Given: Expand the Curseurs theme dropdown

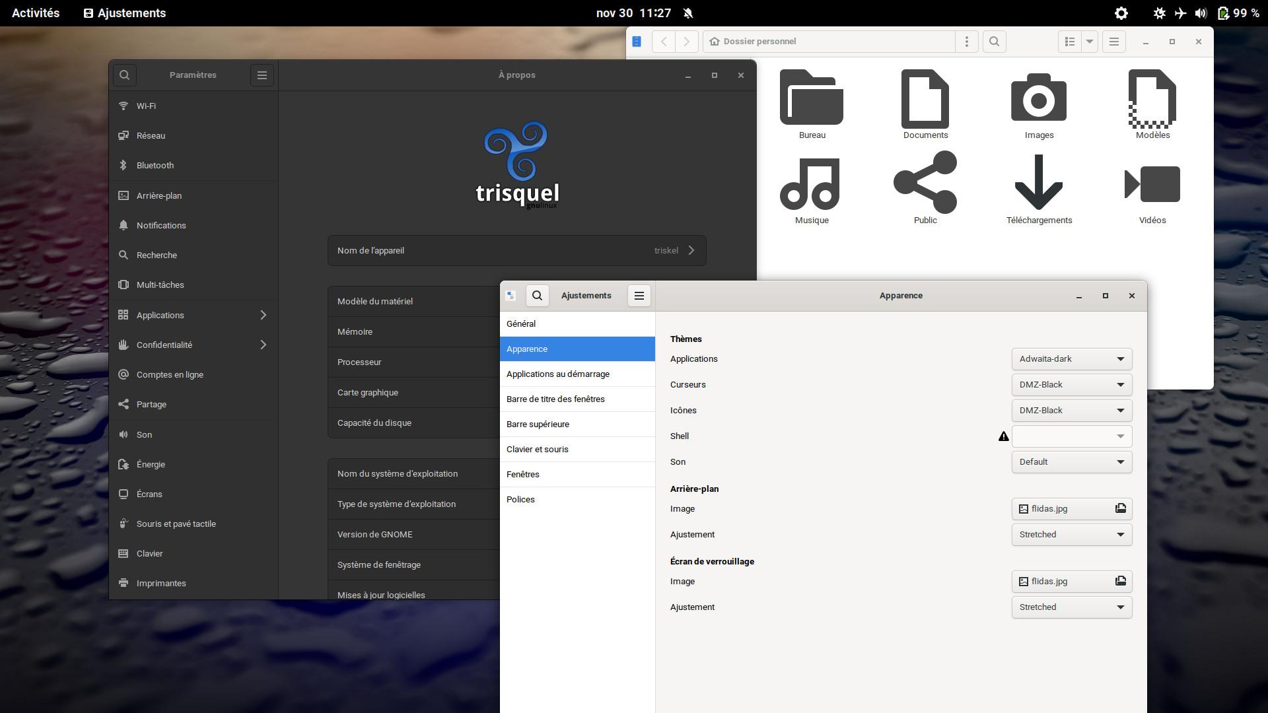Looking at the screenshot, I should pyautogui.click(x=1071, y=385).
